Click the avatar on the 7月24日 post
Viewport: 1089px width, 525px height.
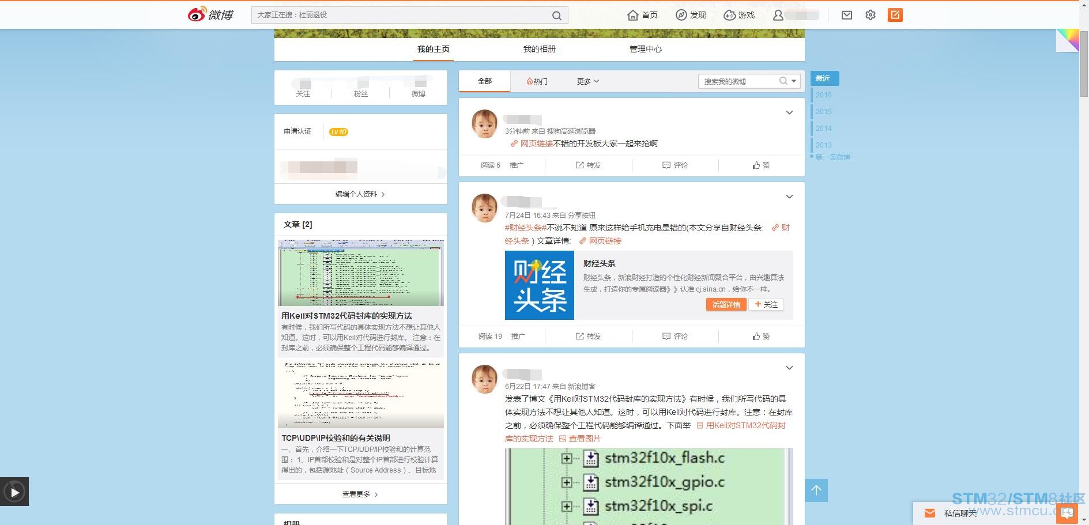coord(484,208)
